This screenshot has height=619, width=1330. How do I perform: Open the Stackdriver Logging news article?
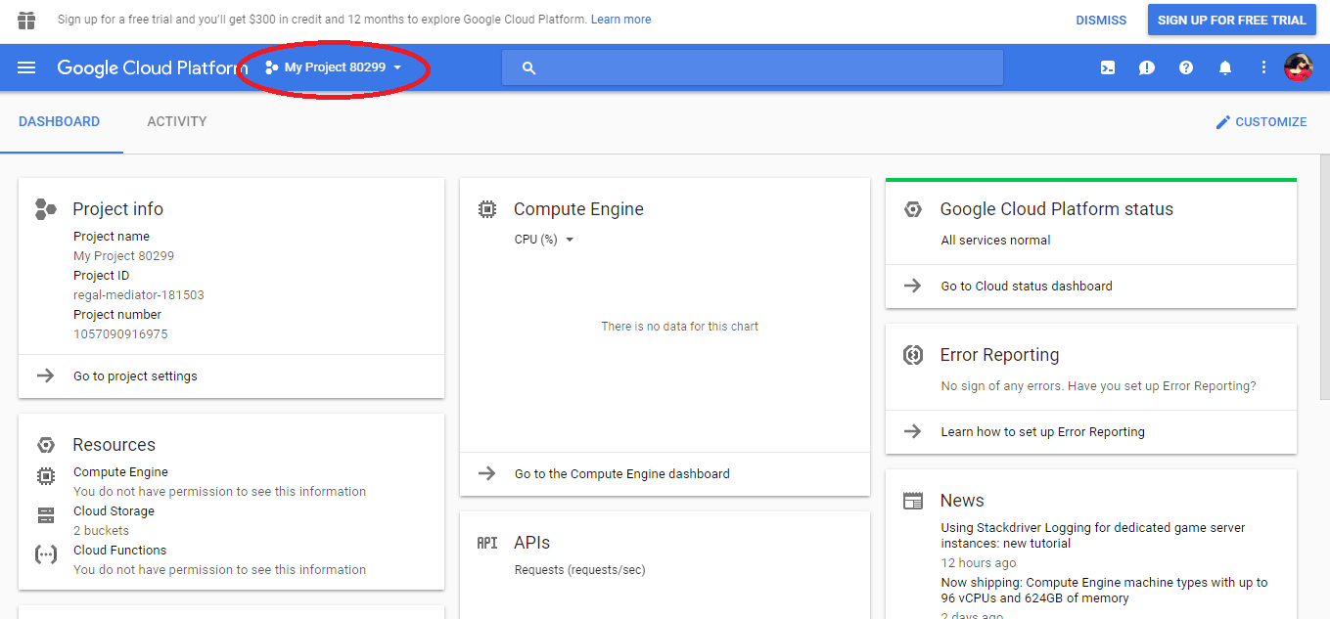click(1093, 535)
